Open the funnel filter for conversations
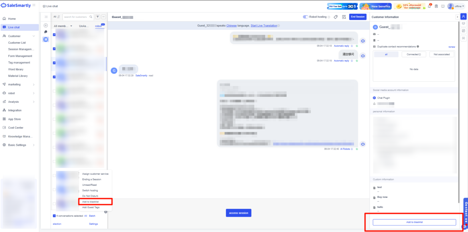468x232 pixels. [x=98, y=17]
